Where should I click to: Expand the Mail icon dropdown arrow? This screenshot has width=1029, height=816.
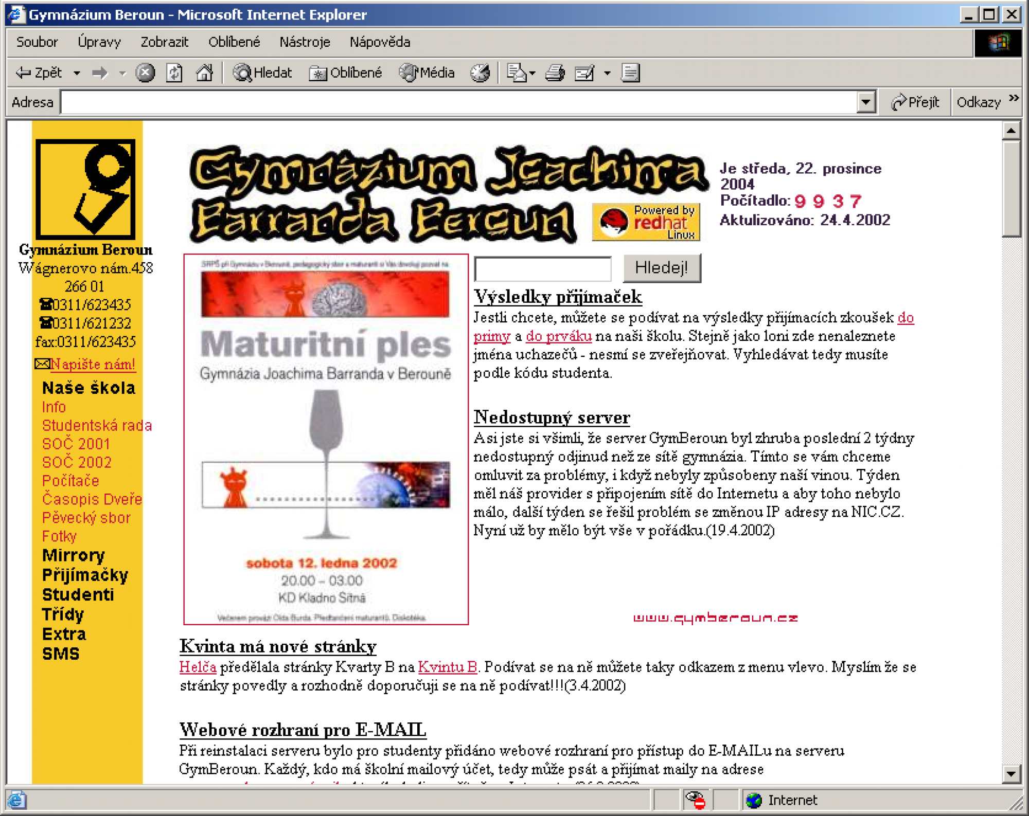tap(532, 73)
